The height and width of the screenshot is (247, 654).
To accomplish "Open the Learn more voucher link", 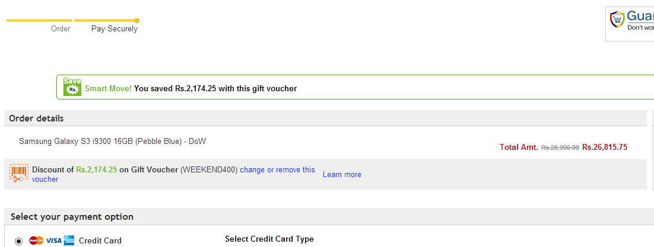I will click(342, 175).
